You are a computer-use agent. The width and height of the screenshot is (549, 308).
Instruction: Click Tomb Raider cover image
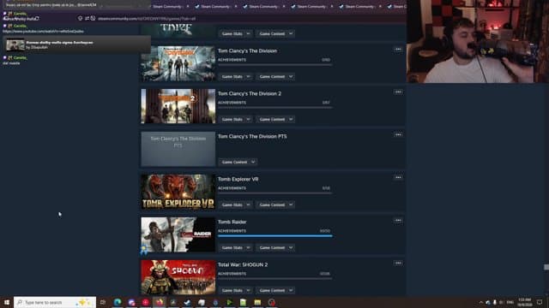pos(178,234)
